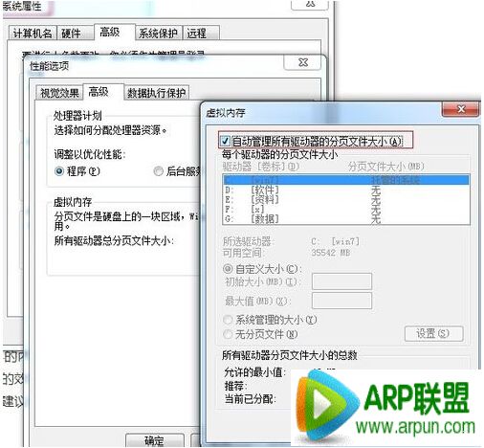The image size is (484, 448).
Task: Select drive F: [x] row
Action: (346, 209)
